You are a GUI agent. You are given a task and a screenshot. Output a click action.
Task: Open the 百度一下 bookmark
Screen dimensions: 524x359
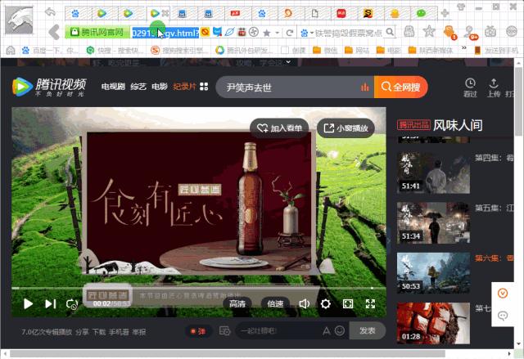[50, 50]
